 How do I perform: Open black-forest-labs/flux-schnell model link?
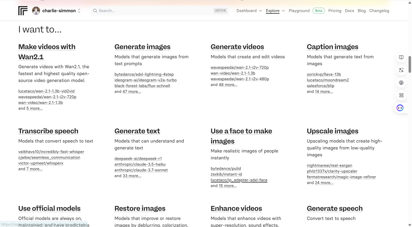tap(142, 86)
